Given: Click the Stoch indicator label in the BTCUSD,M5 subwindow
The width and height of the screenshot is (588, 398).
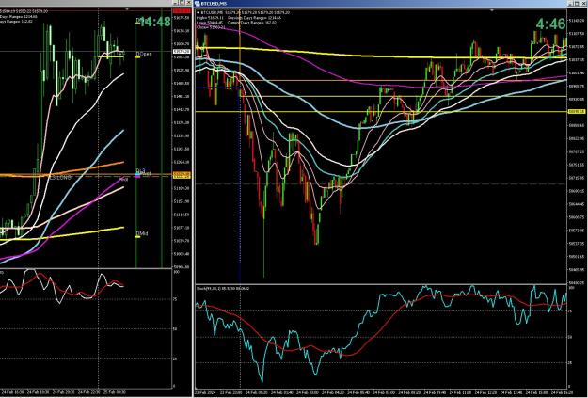Looking at the screenshot, I should [x=223, y=289].
